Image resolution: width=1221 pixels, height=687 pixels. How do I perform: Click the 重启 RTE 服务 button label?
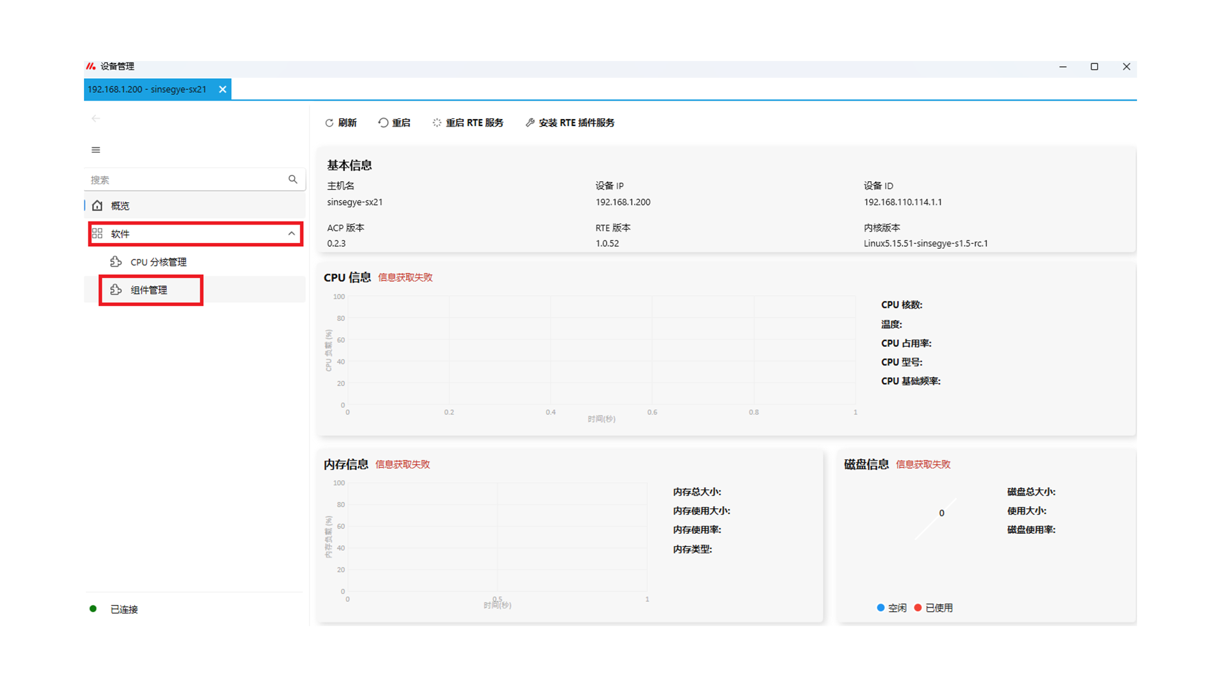[474, 123]
